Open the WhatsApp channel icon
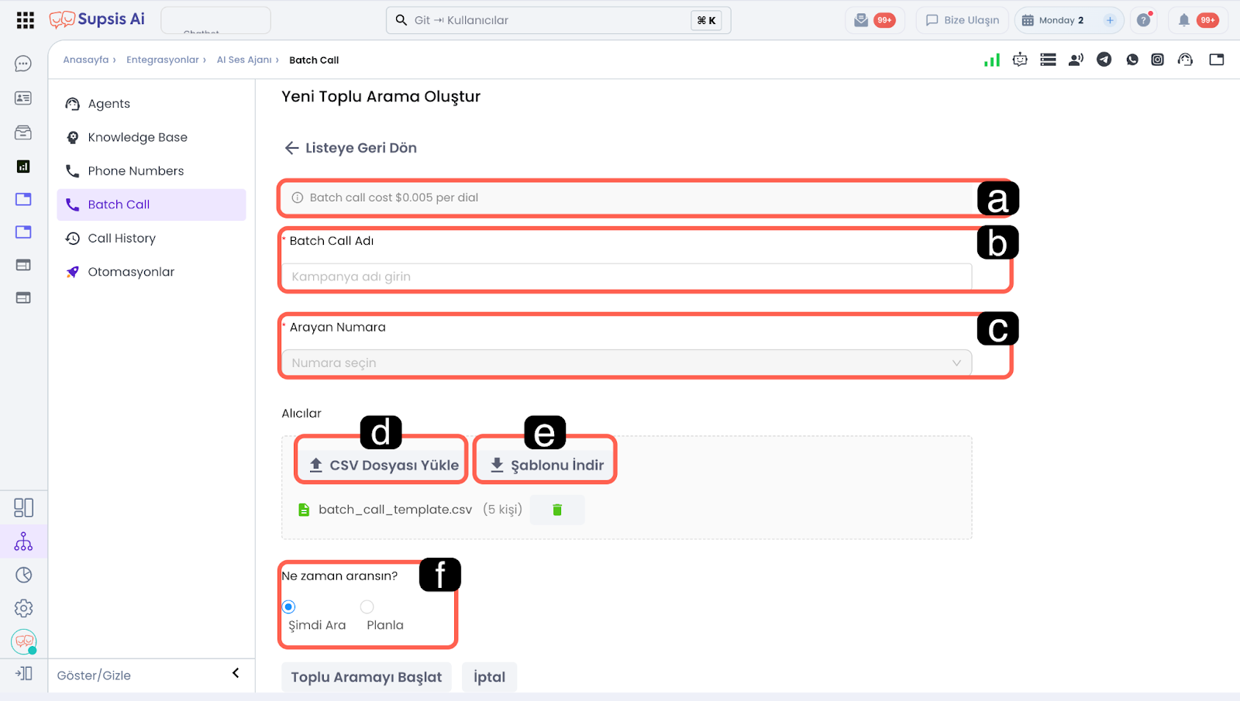Viewport: 1240px width, 701px height. [1132, 60]
